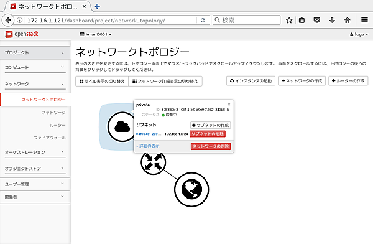The height and width of the screenshot is (244, 373).
Task: Click the OpenStack logo
Action: coord(22,34)
